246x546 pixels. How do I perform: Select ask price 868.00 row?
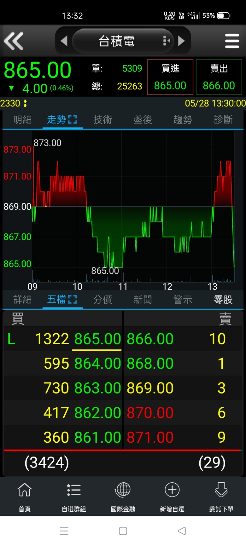click(150, 364)
